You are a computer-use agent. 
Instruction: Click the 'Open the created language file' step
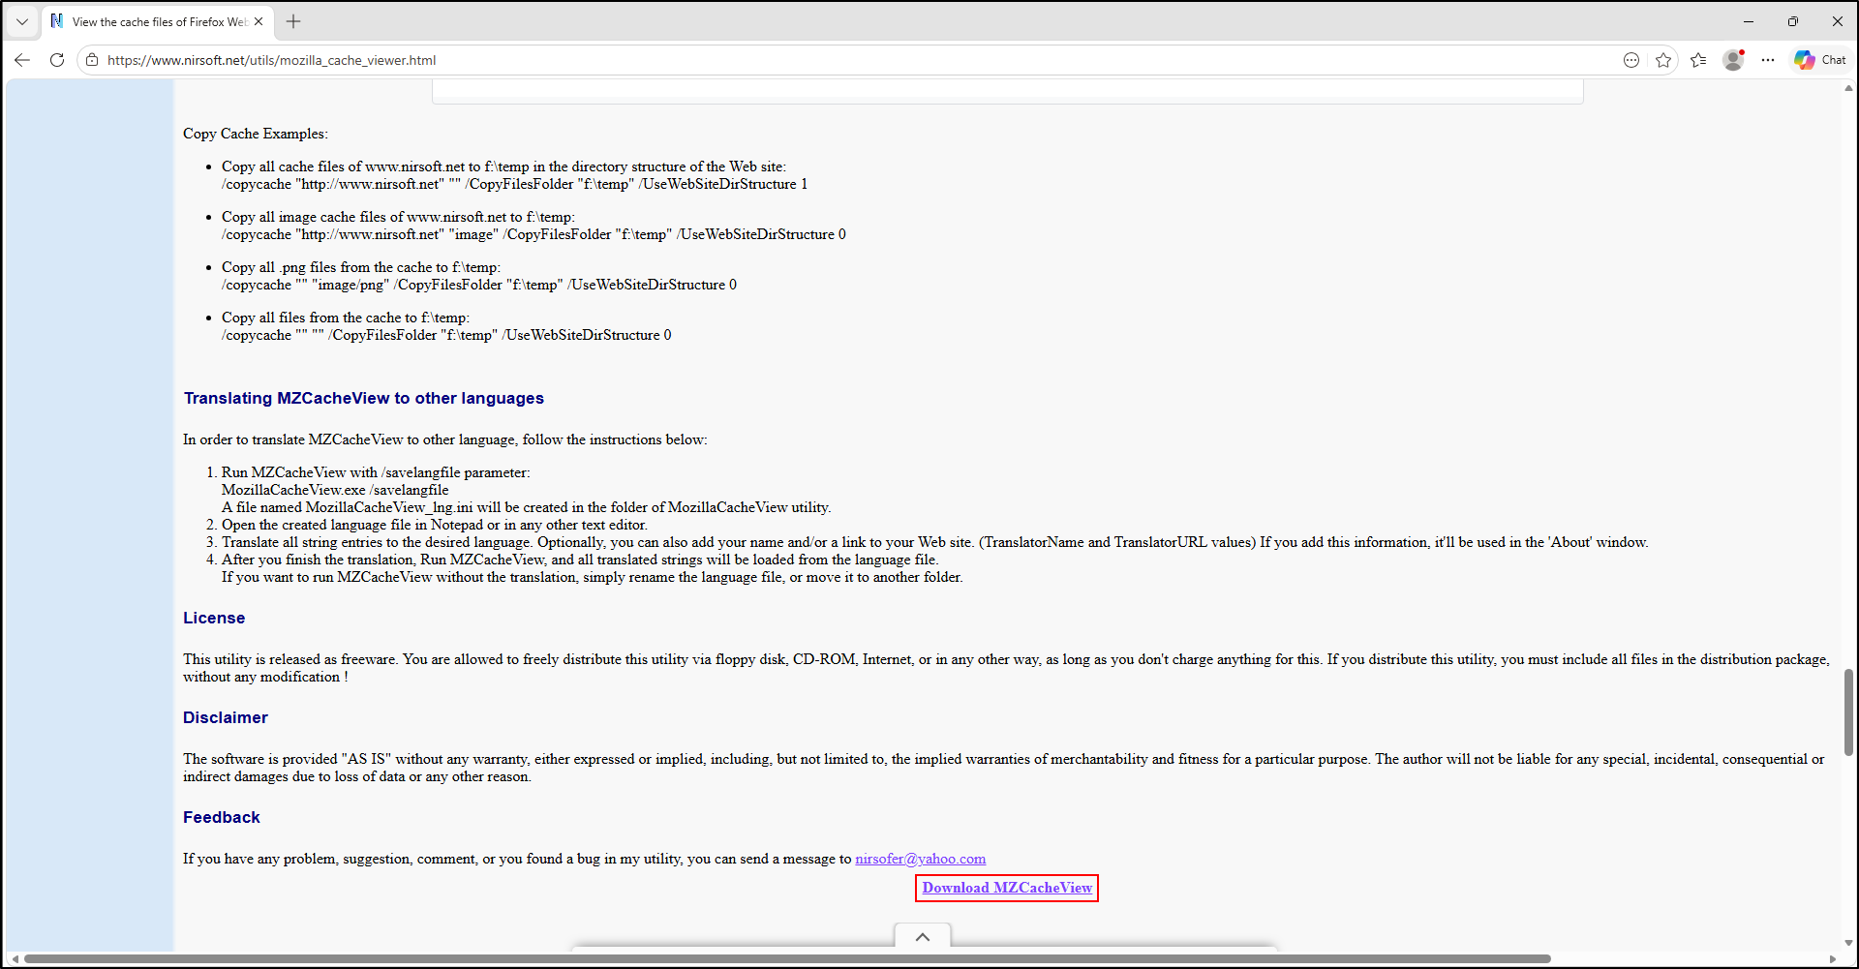coord(435,525)
